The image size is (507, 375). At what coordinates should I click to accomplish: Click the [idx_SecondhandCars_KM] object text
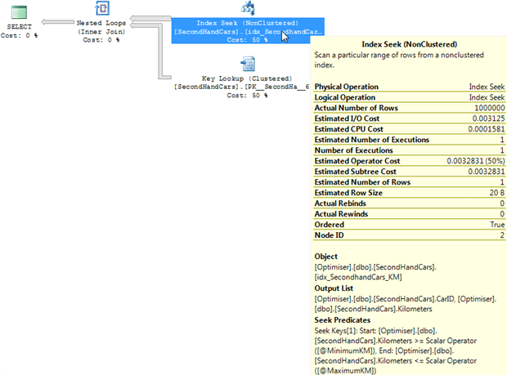point(358,277)
